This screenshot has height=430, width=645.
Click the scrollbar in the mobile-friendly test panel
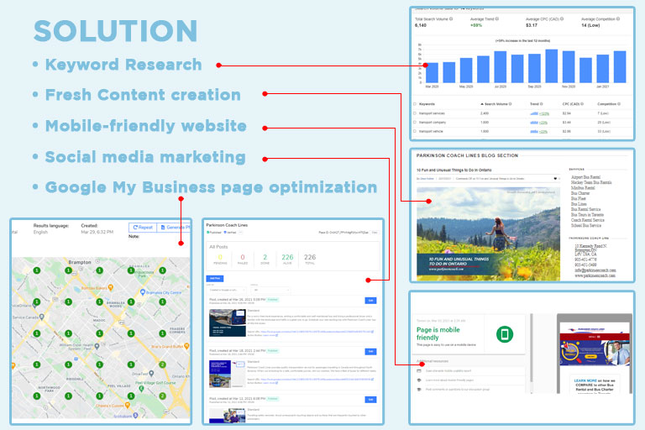tap(532, 349)
